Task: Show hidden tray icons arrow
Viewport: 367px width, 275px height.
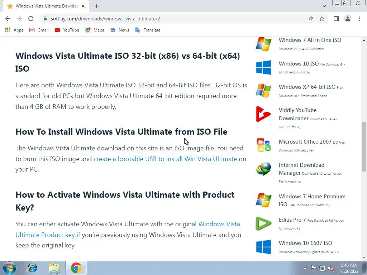Action: pyautogui.click(x=305, y=268)
